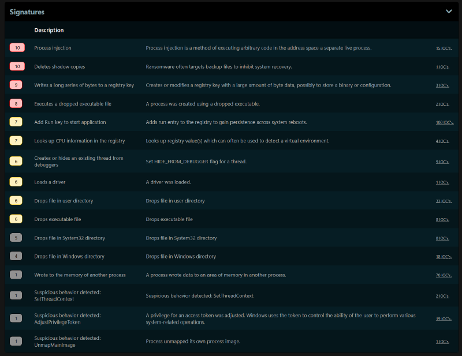The image size is (462, 356).
Task: Click the score 10 badge for Deletes shadow copies
Action: tap(16, 67)
